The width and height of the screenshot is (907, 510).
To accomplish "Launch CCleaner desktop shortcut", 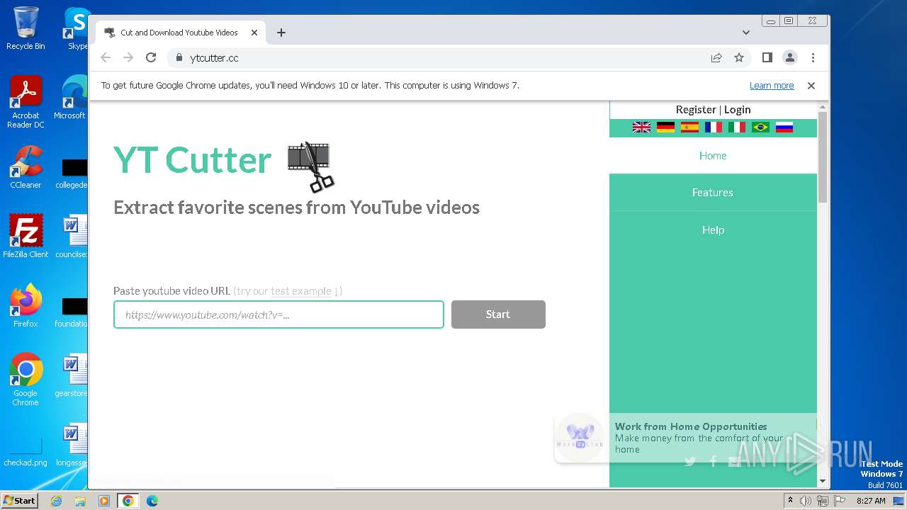I will (x=26, y=167).
